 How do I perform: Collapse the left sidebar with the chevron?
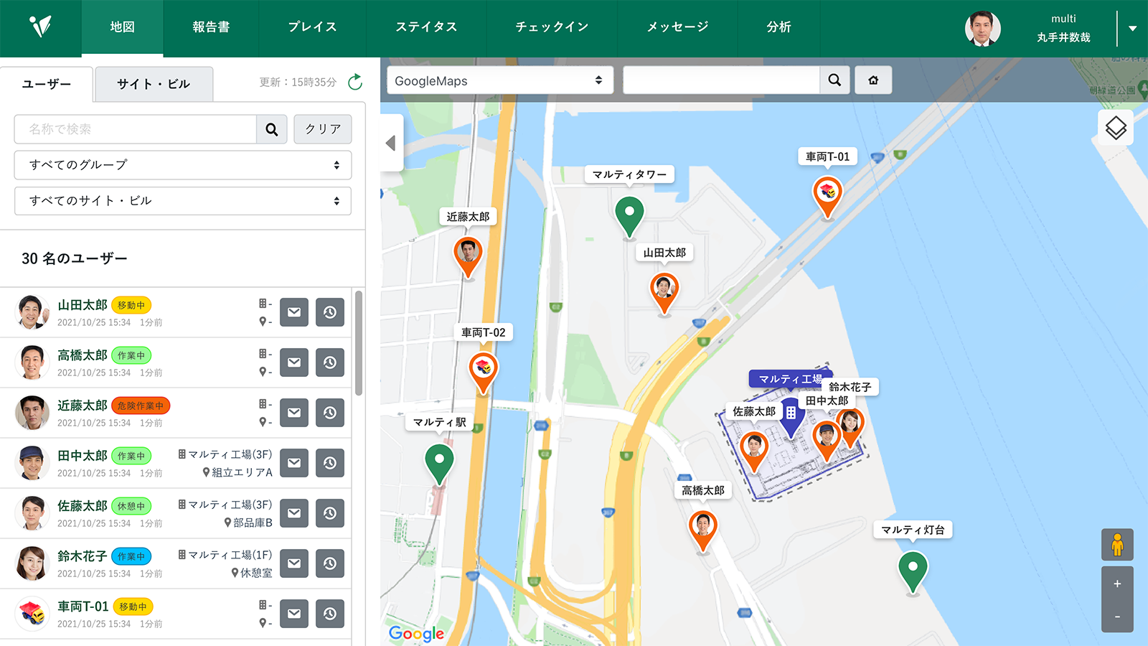point(390,144)
